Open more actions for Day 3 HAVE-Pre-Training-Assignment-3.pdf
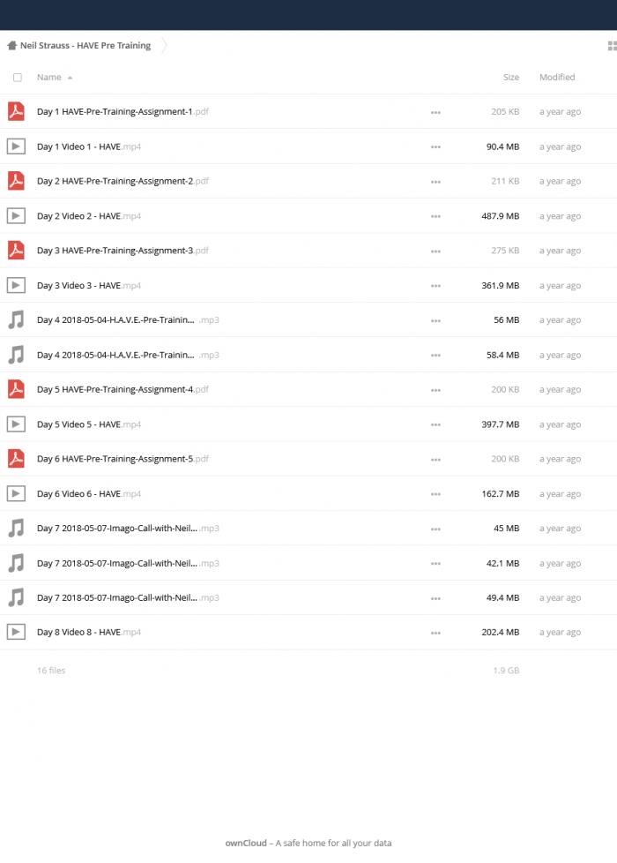The width and height of the screenshot is (617, 863). [x=435, y=251]
